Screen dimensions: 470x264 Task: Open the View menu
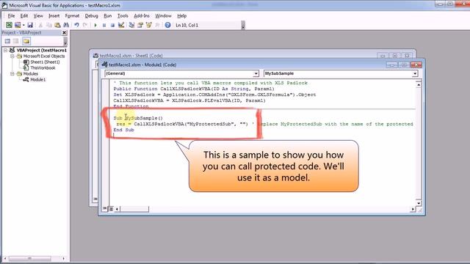pyautogui.click(x=38, y=16)
